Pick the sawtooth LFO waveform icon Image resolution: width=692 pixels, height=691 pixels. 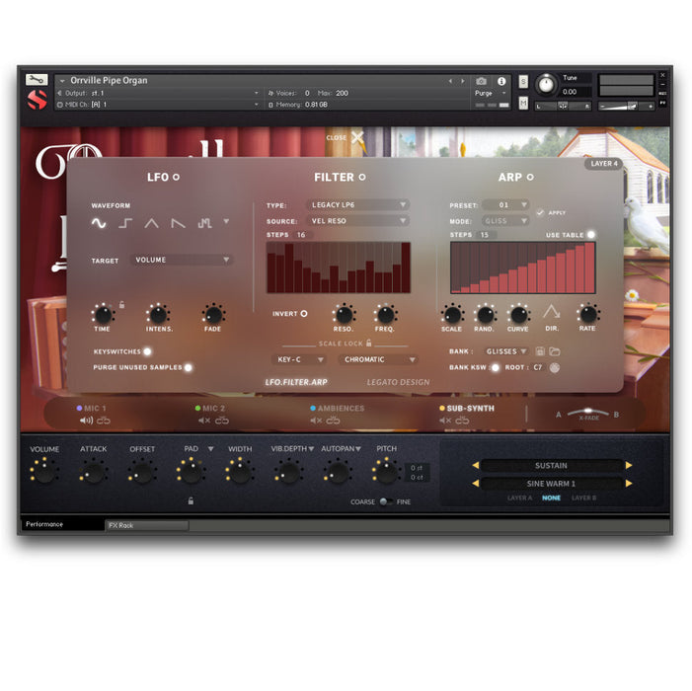click(178, 223)
